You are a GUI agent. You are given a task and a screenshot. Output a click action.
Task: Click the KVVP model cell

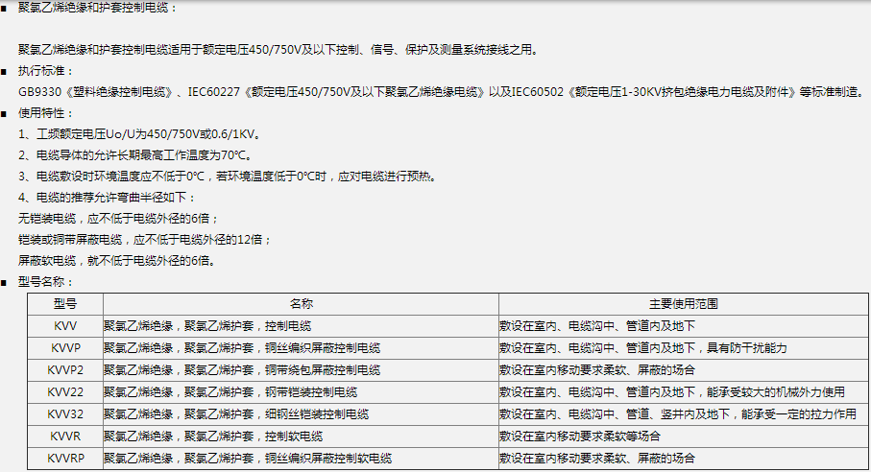pyautogui.click(x=65, y=347)
